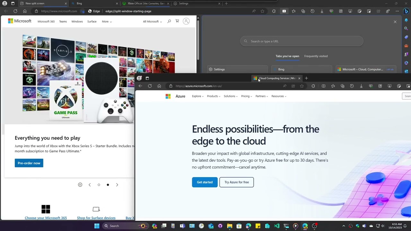Add Azure page to favorites star icon
The width and height of the screenshot is (411, 231).
point(302,86)
